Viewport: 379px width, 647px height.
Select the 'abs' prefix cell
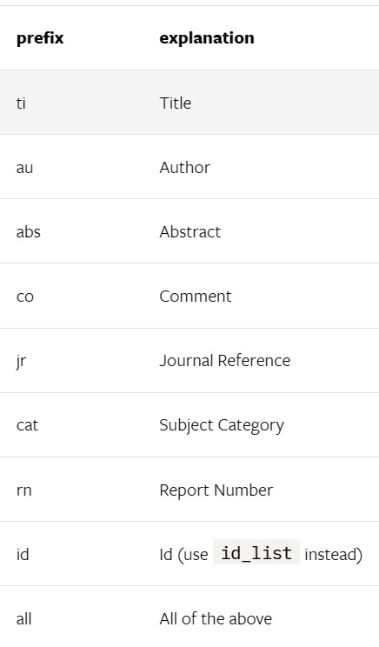[29, 231]
